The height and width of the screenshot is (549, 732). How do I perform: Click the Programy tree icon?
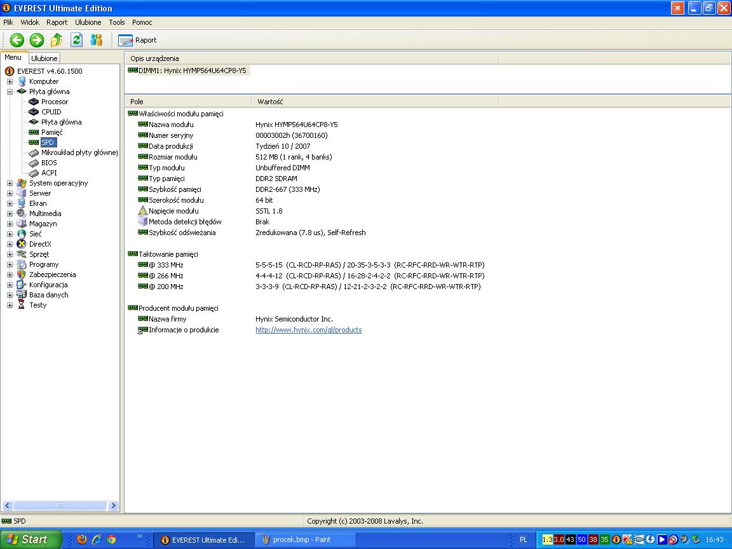tap(21, 265)
